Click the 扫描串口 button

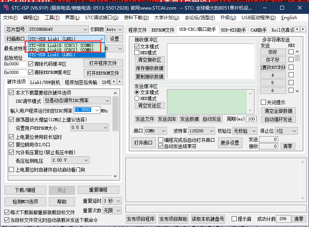coord(15,39)
